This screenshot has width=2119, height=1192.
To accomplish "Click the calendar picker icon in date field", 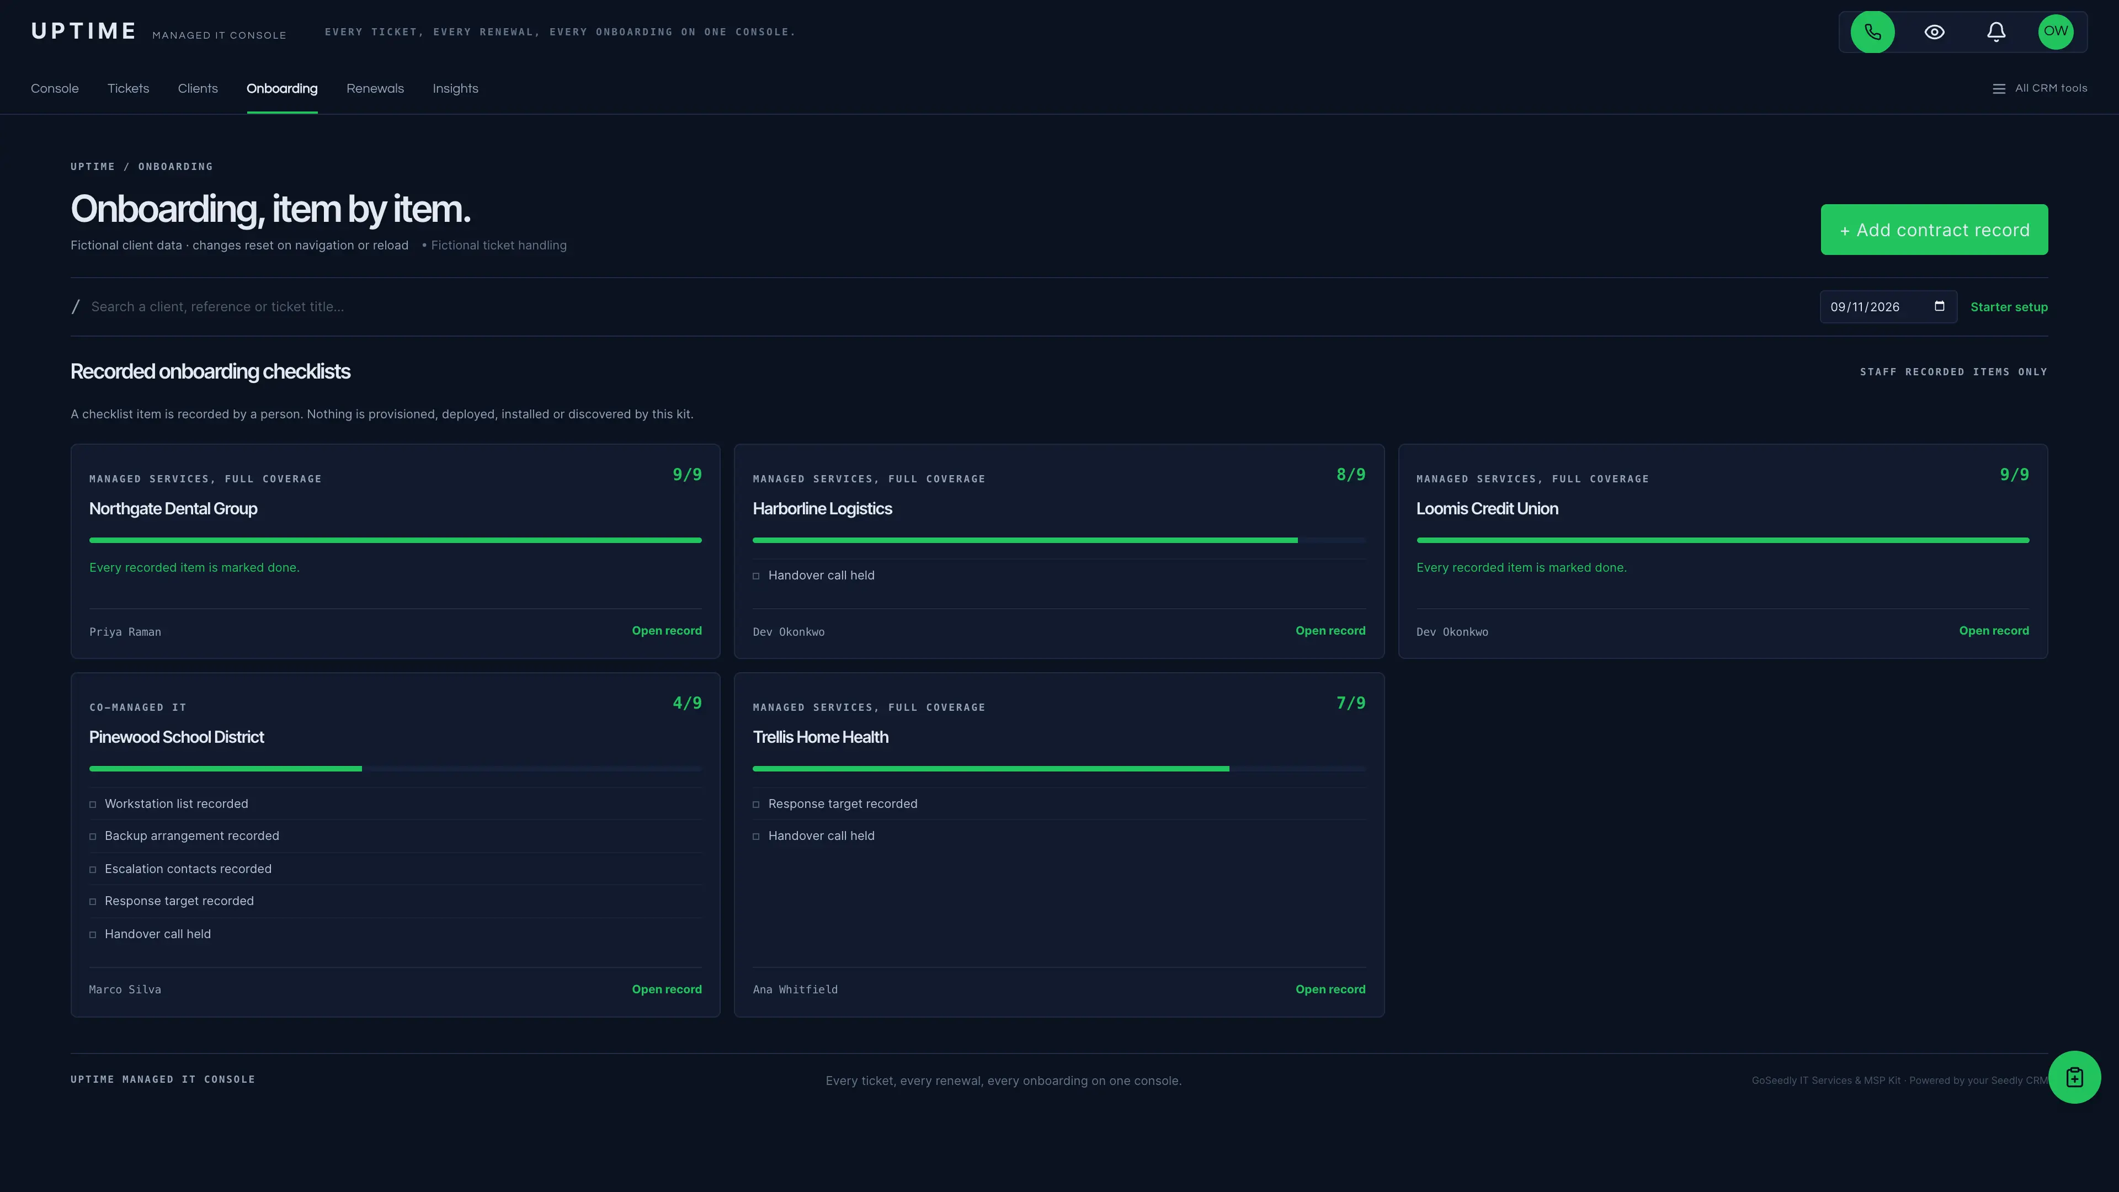I will 1939,306.
